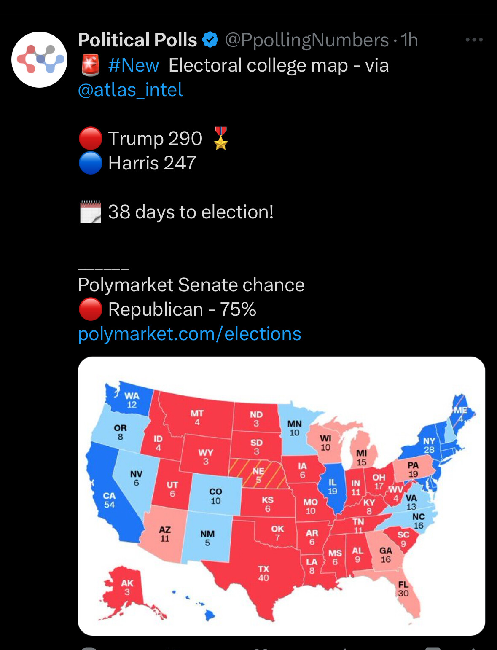This screenshot has height=650, width=497.
Task: Open the @PpollingNumbers handle
Action: 307,40
